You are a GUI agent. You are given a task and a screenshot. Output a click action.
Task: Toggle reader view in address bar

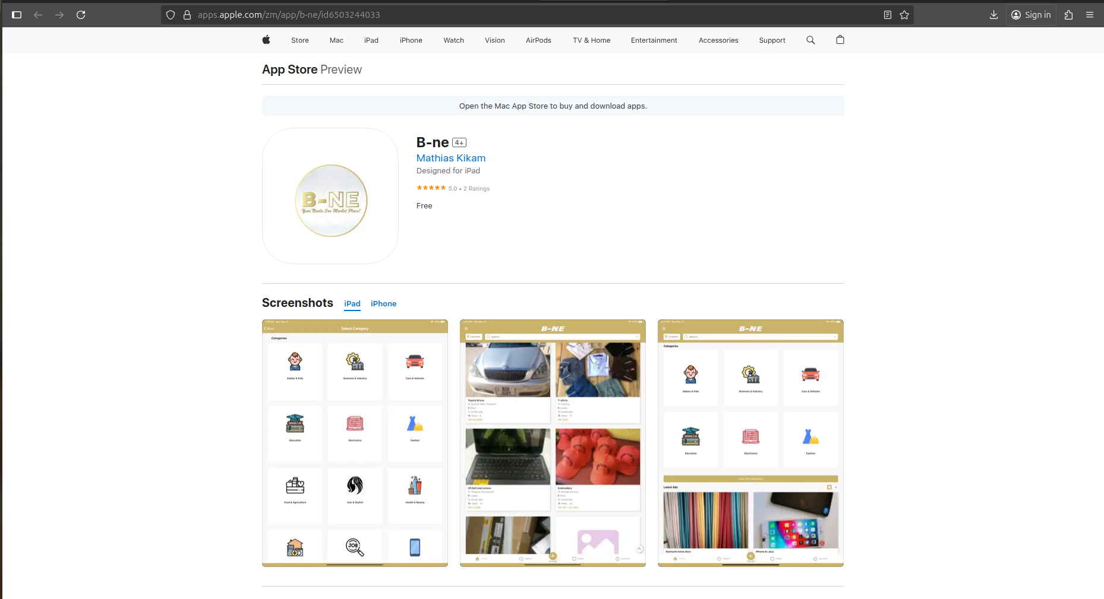click(x=887, y=15)
